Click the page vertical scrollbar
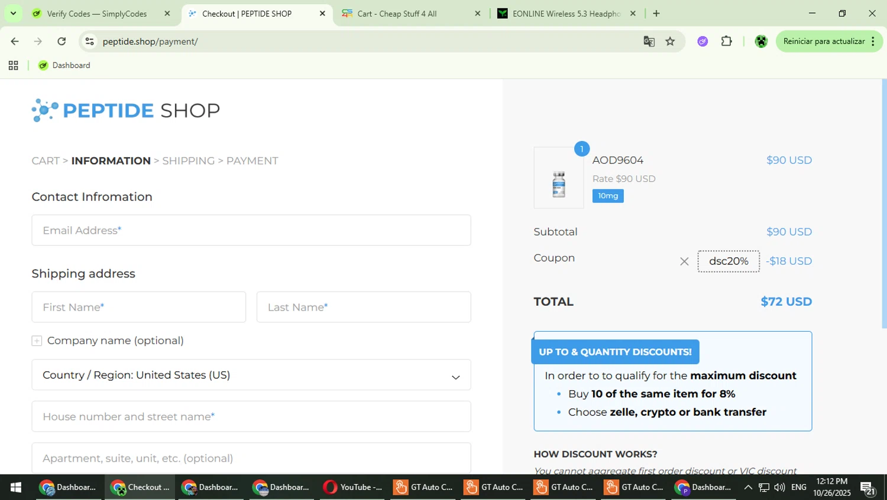Viewport: 887px width, 500px height. point(884,204)
